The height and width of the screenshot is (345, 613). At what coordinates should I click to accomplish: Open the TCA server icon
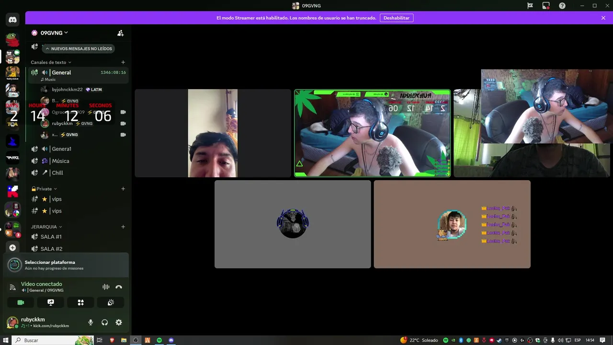[x=12, y=124]
